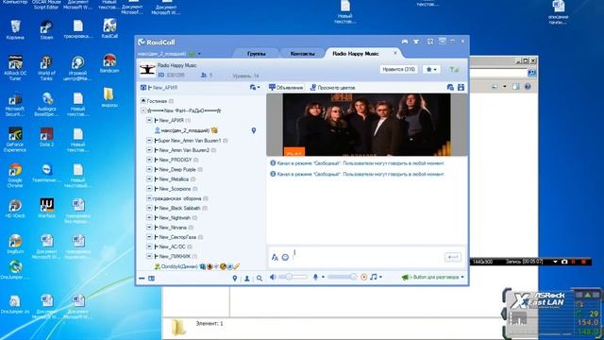Open the emoticon picker in chat input
This screenshot has height=340, width=604.
click(x=285, y=257)
